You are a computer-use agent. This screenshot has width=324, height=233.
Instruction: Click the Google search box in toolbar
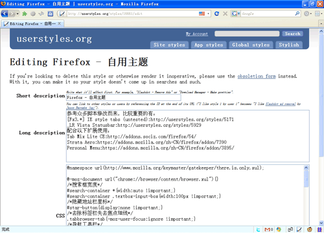(x=268, y=14)
